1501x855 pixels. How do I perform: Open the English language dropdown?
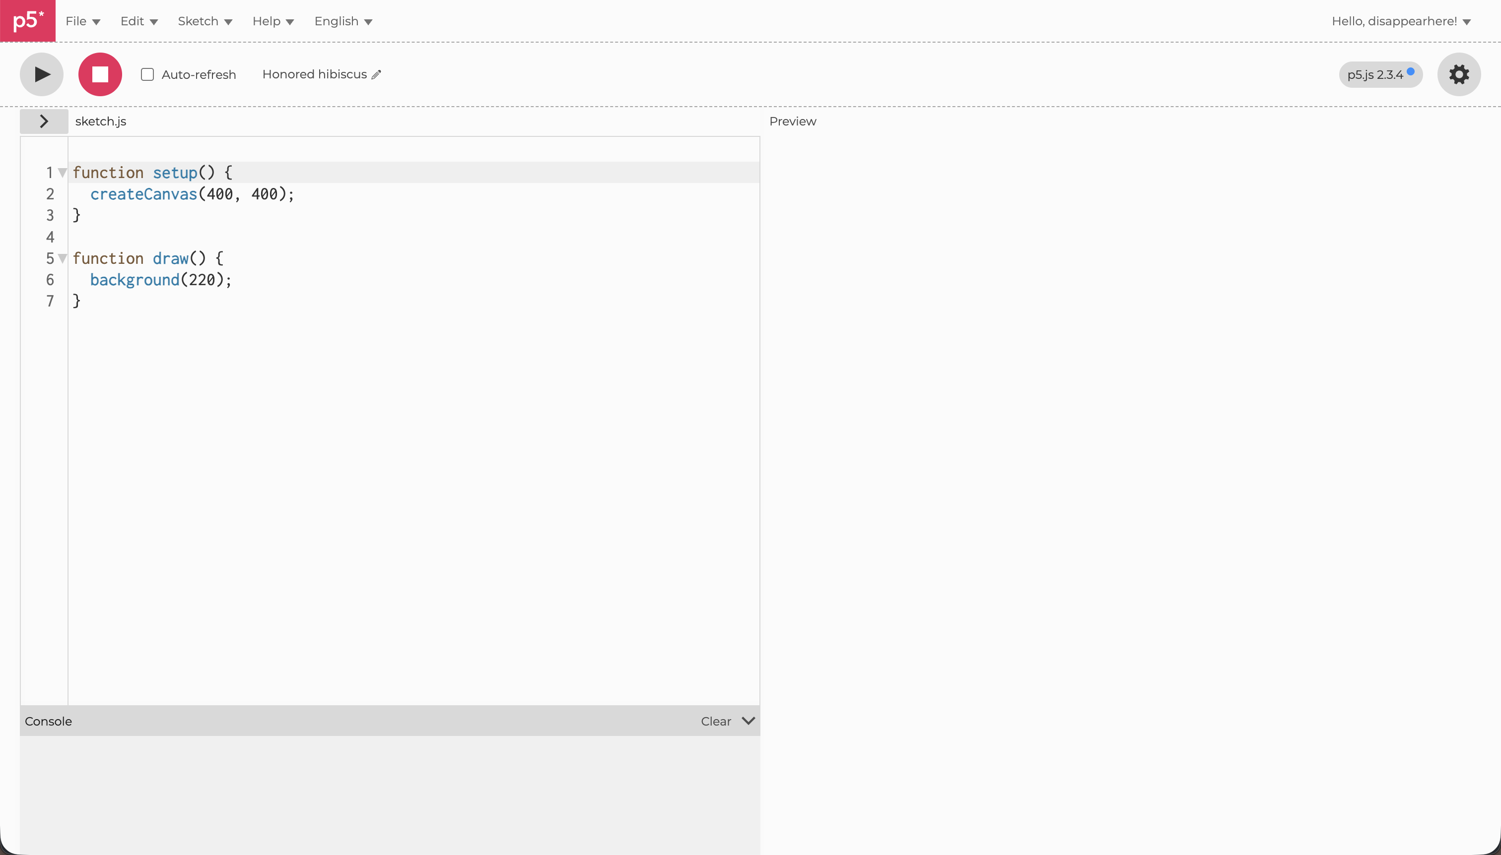click(x=343, y=21)
